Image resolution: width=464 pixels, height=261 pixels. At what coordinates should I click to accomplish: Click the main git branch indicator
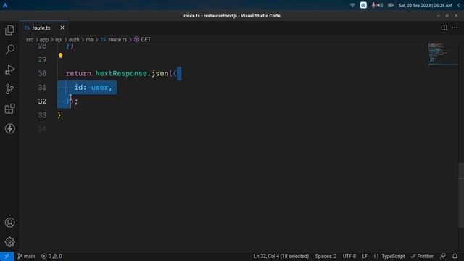[26, 256]
